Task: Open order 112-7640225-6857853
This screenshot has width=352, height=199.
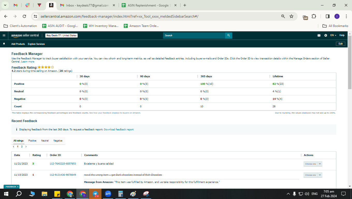Action: (63, 164)
